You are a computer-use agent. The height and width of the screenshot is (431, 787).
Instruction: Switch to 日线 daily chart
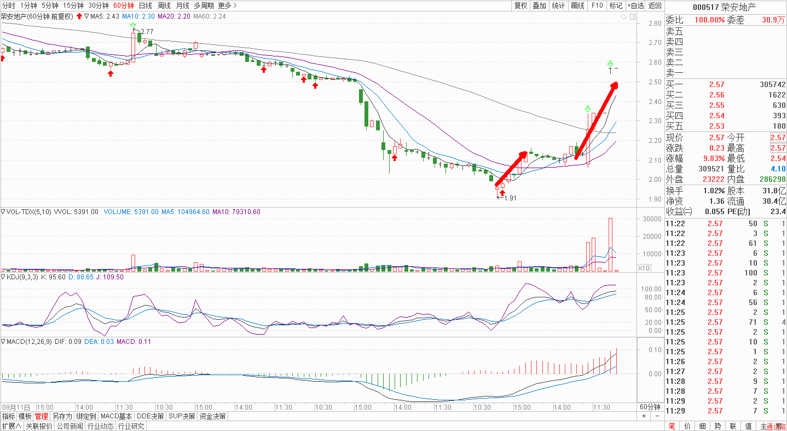[146, 5]
